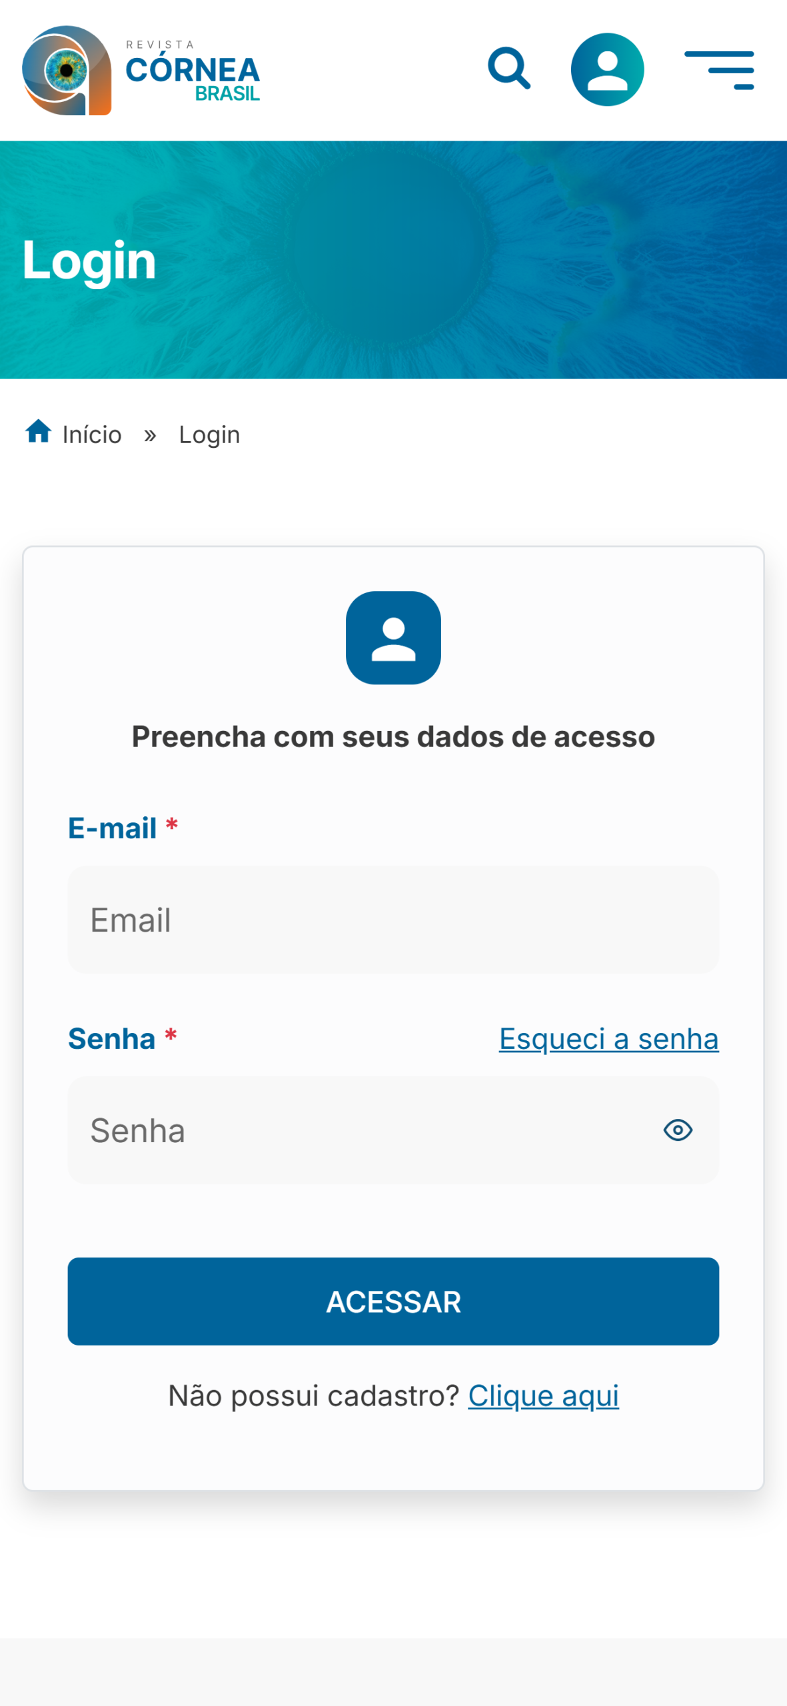Click the Login banner heading
Viewport: 787px width, 1706px height.
point(89,260)
